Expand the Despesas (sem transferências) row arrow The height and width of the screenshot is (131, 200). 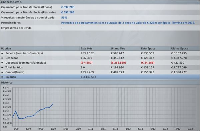pos(2,63)
